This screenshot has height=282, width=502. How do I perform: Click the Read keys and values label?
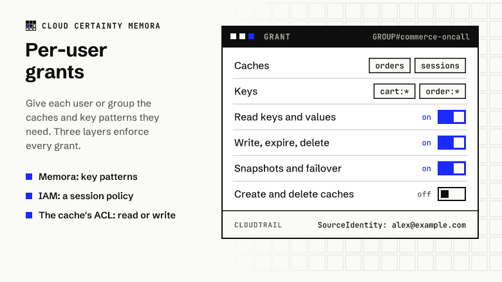tap(285, 117)
